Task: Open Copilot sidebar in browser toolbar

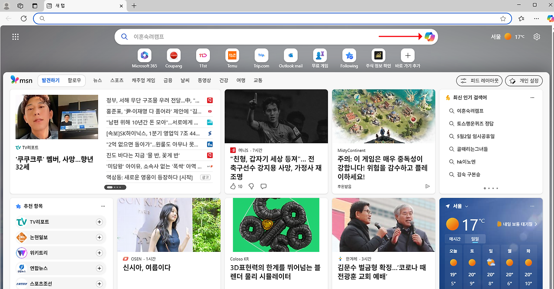Action: coord(550,19)
